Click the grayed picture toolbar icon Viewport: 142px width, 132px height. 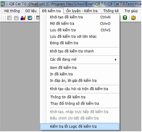[x=16, y=18]
